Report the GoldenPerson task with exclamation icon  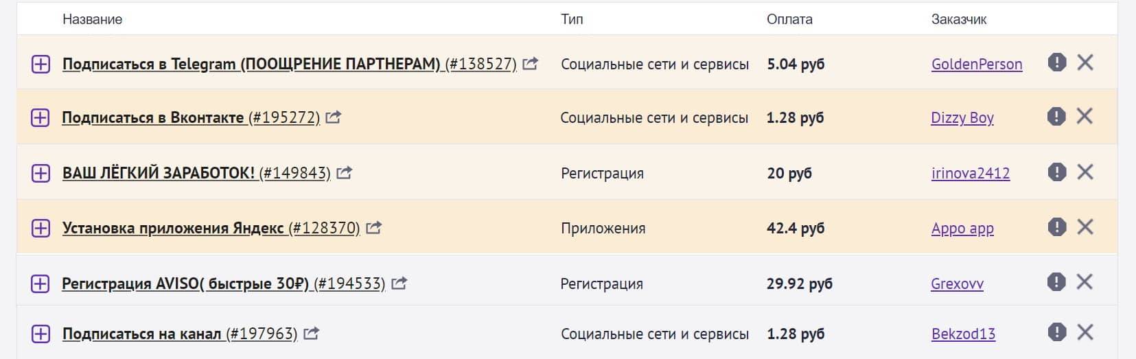tap(1057, 62)
